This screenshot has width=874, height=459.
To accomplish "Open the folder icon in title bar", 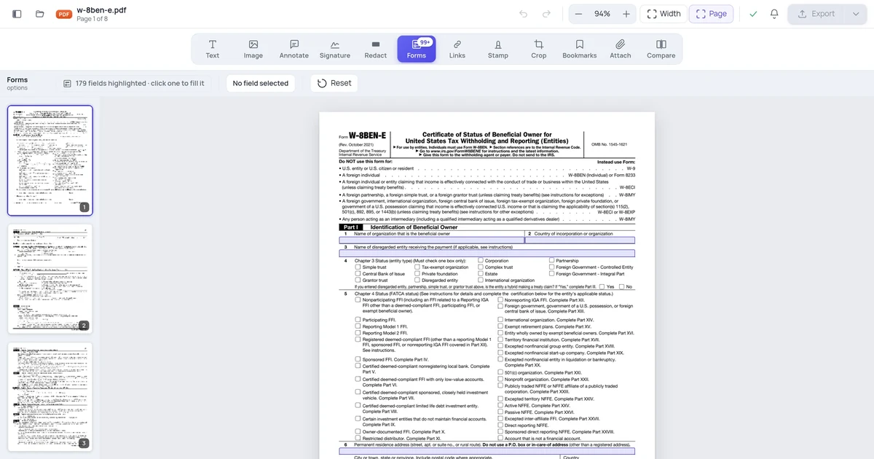I will coord(40,14).
